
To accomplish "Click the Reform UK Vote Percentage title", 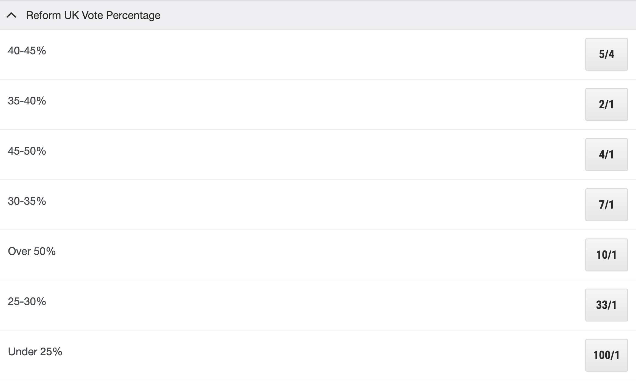I will 93,15.
